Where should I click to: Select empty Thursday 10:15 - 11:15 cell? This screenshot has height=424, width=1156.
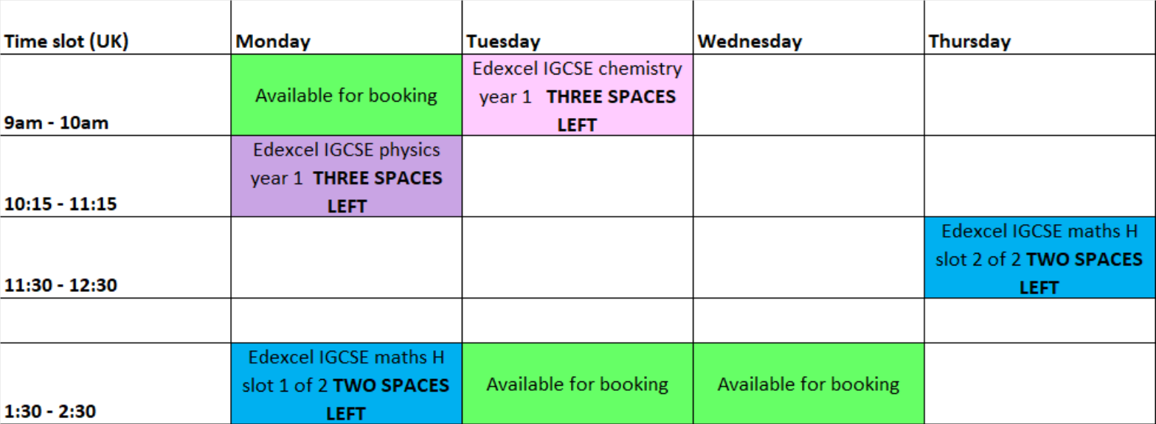point(1039,176)
